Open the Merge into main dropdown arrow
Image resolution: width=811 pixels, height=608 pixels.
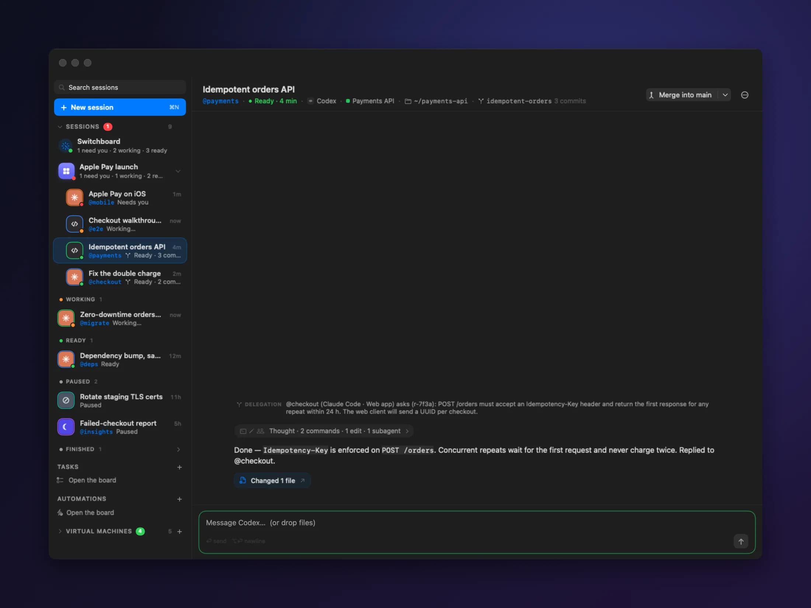(725, 95)
